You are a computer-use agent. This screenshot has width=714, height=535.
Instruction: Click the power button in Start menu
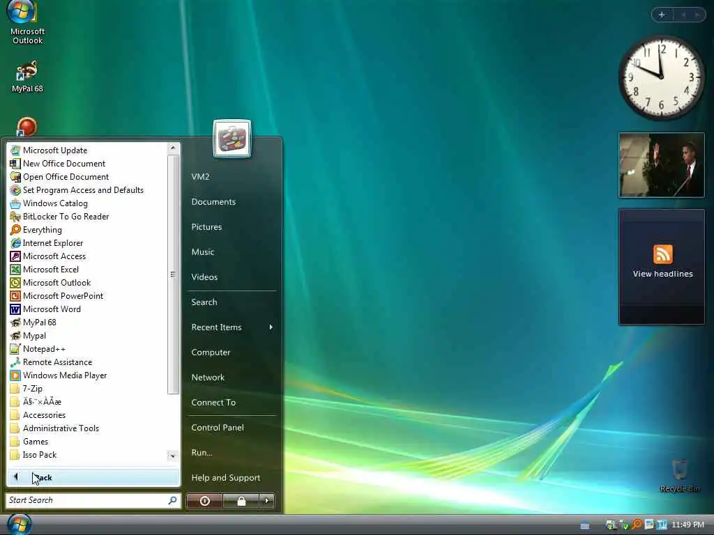click(205, 501)
